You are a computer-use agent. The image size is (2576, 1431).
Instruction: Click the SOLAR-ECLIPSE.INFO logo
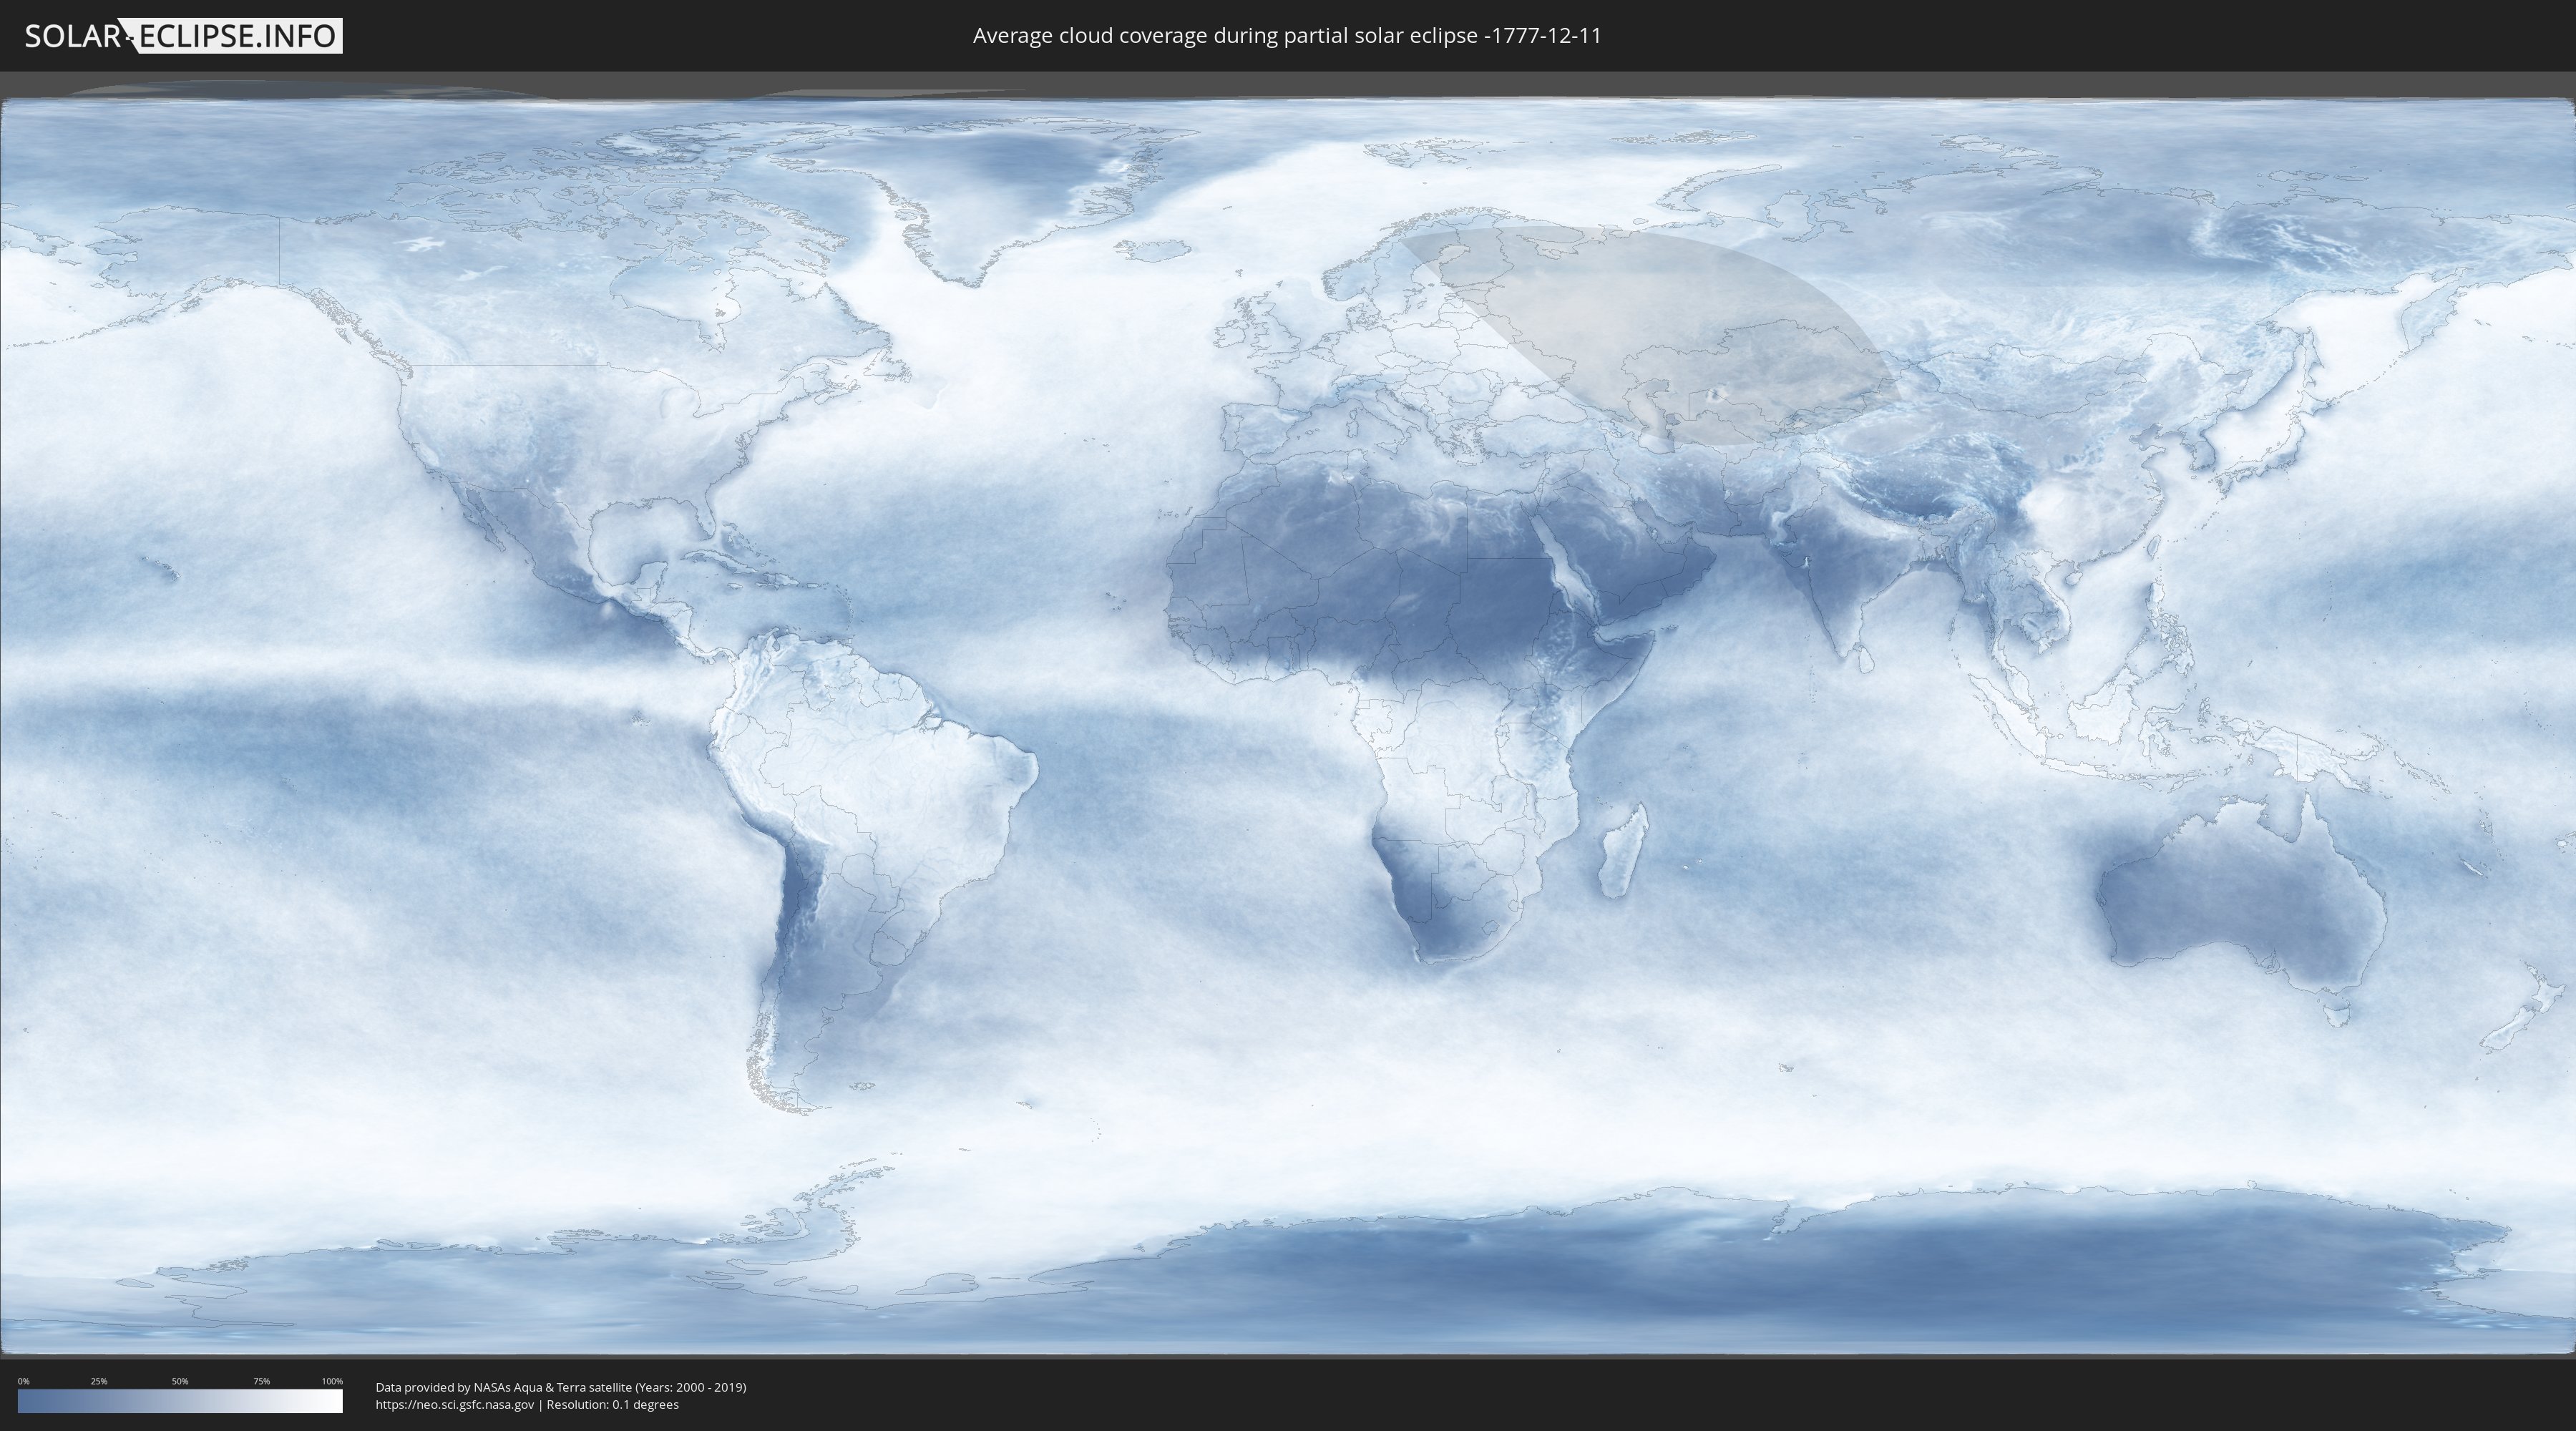(182, 36)
